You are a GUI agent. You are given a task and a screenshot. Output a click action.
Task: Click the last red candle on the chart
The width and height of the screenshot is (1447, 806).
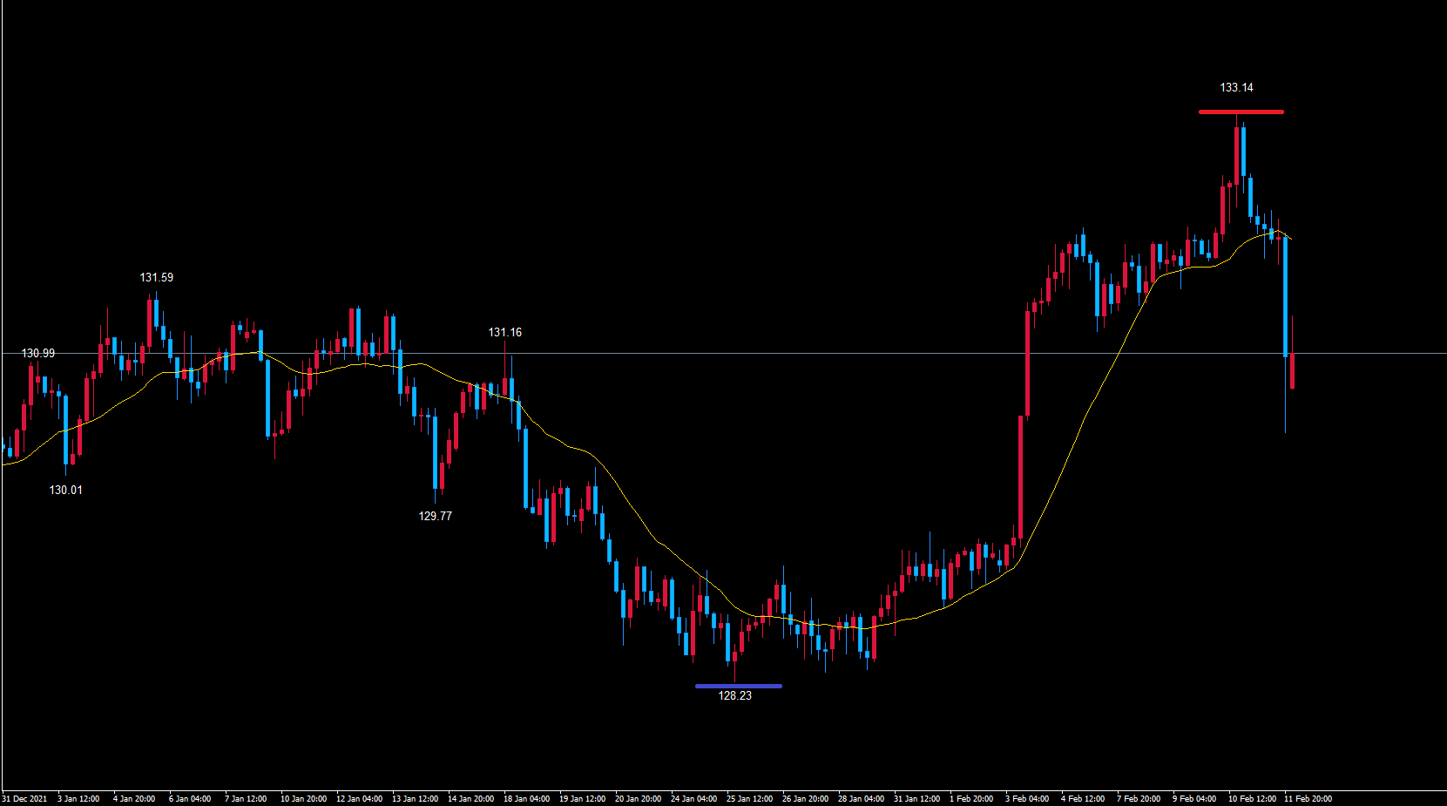[x=1293, y=370]
